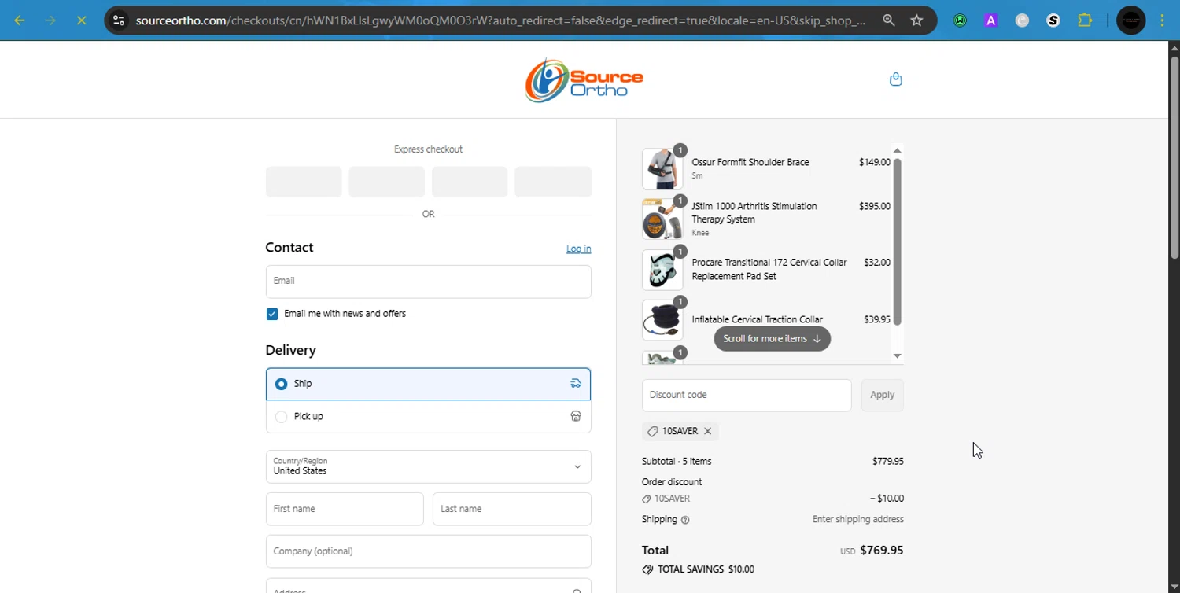Click Procare Cervical Collar Pad thumbnail

pyautogui.click(x=662, y=269)
